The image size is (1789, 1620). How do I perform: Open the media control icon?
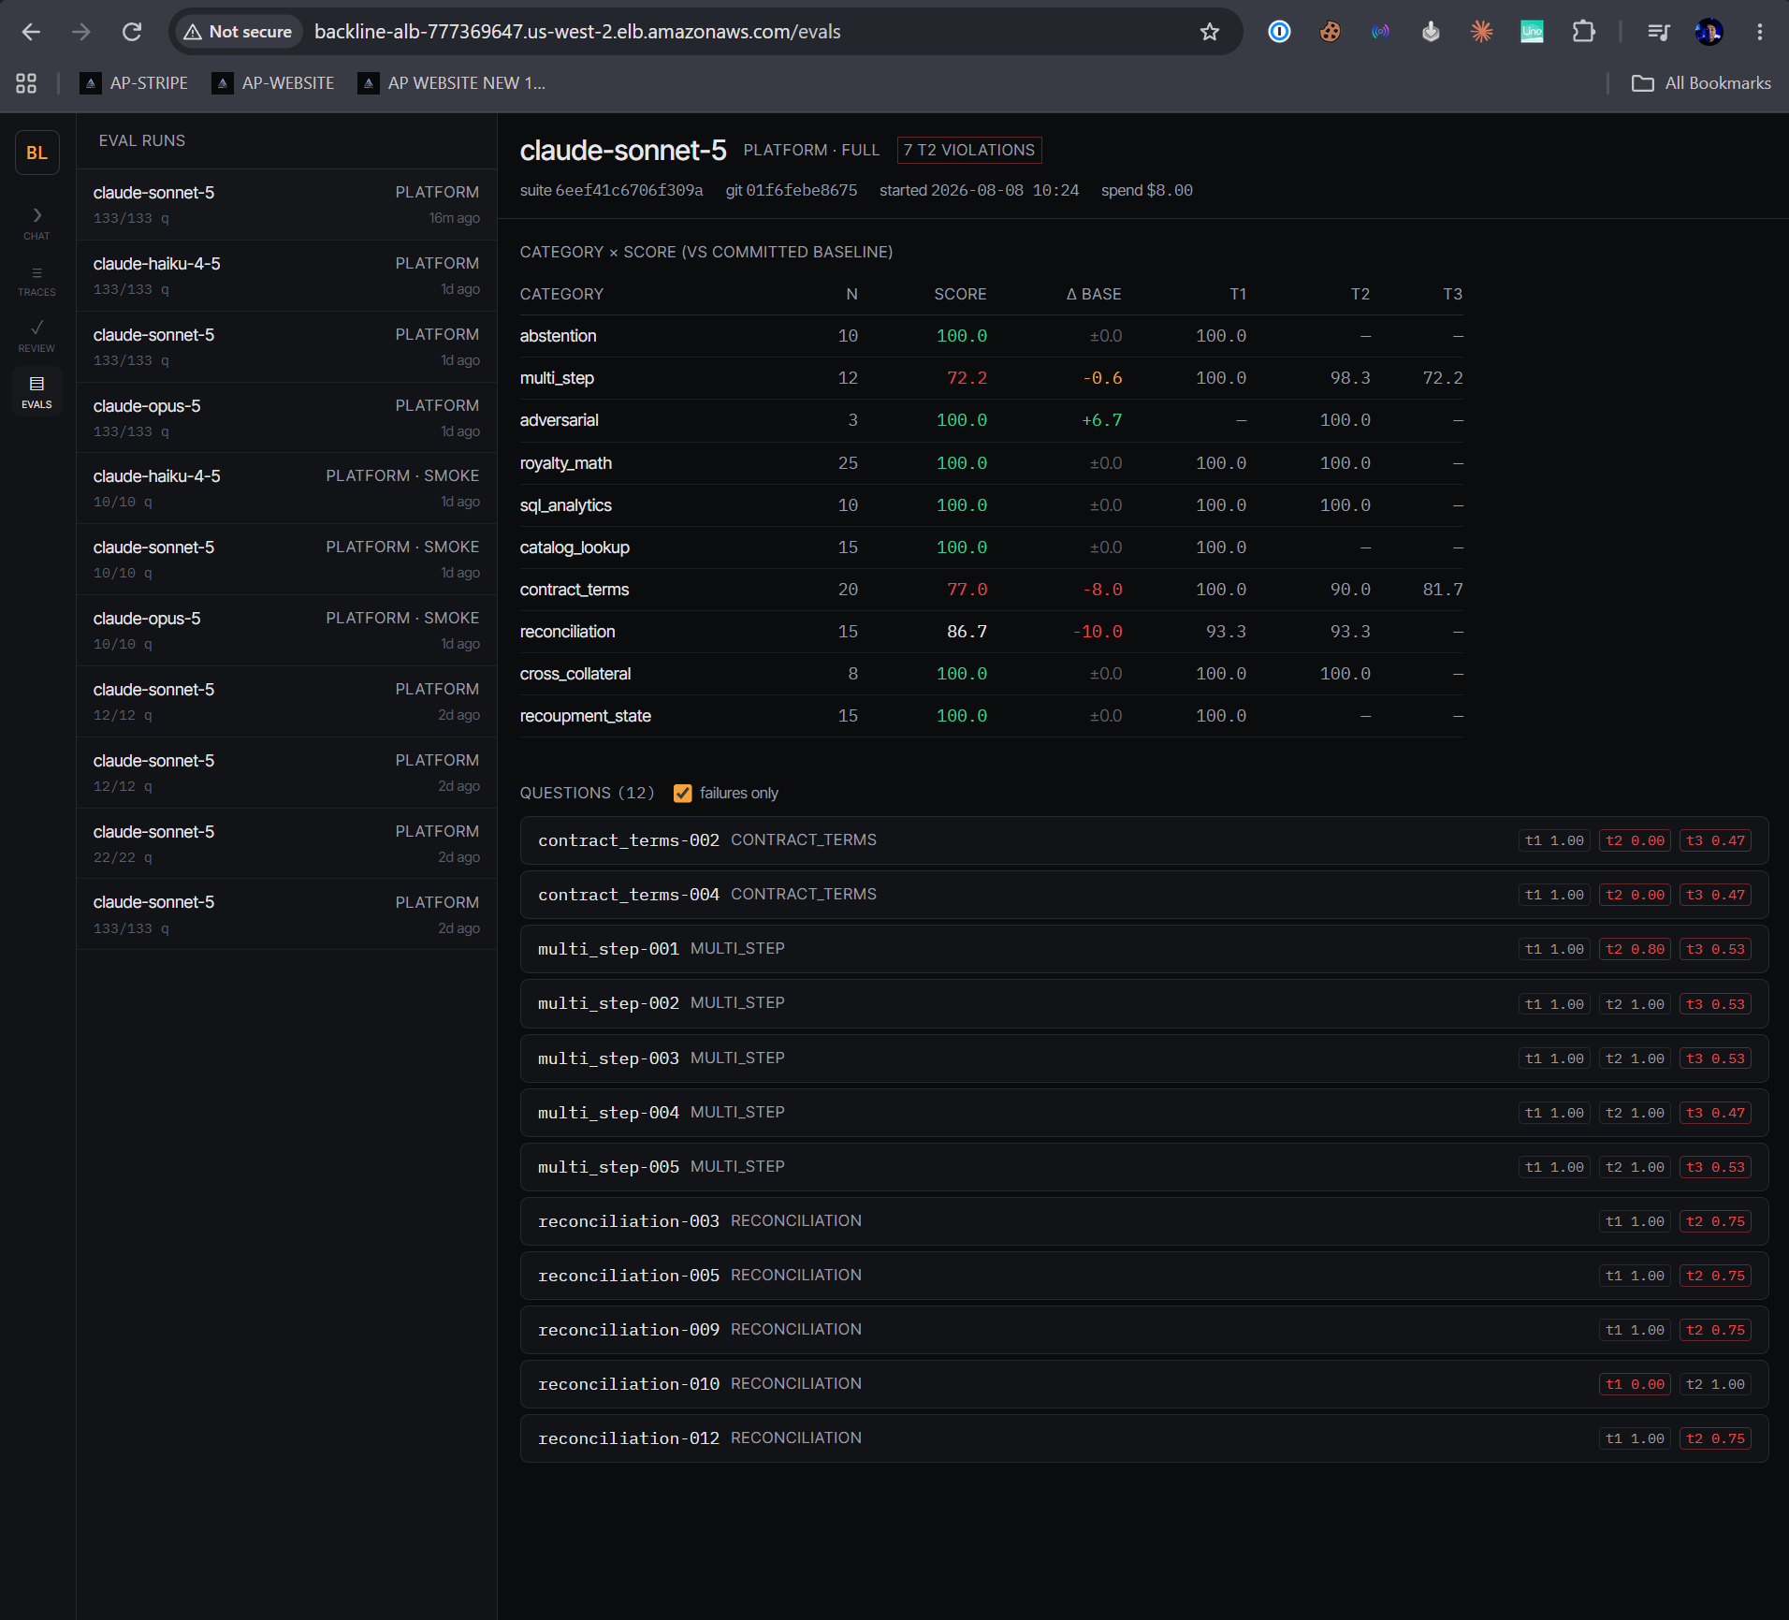pos(1658,32)
